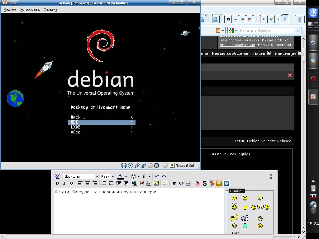
Task: Open the Устройства menu in VirtualBox
Action: 30,9
